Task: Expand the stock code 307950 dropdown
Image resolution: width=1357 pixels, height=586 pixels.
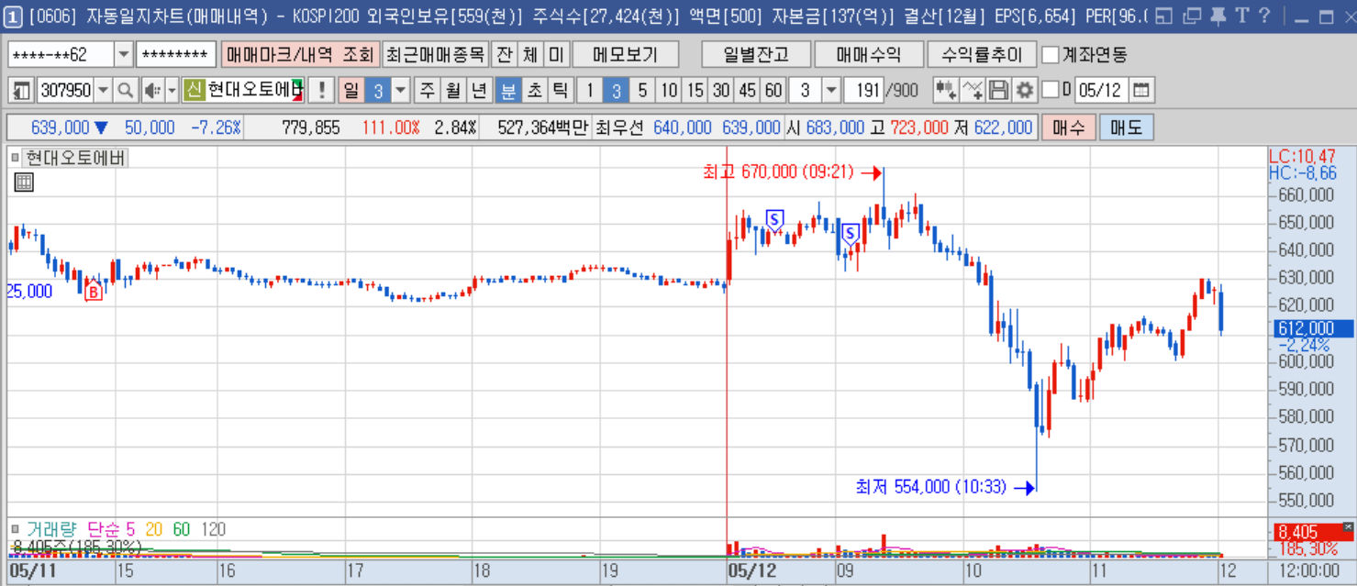Action: tap(103, 90)
